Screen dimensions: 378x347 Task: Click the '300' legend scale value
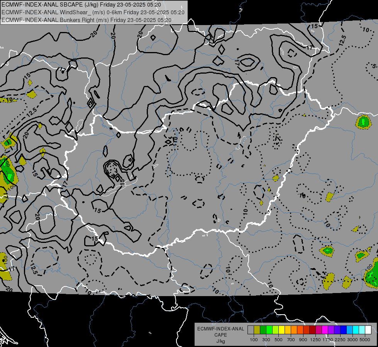click(266, 340)
